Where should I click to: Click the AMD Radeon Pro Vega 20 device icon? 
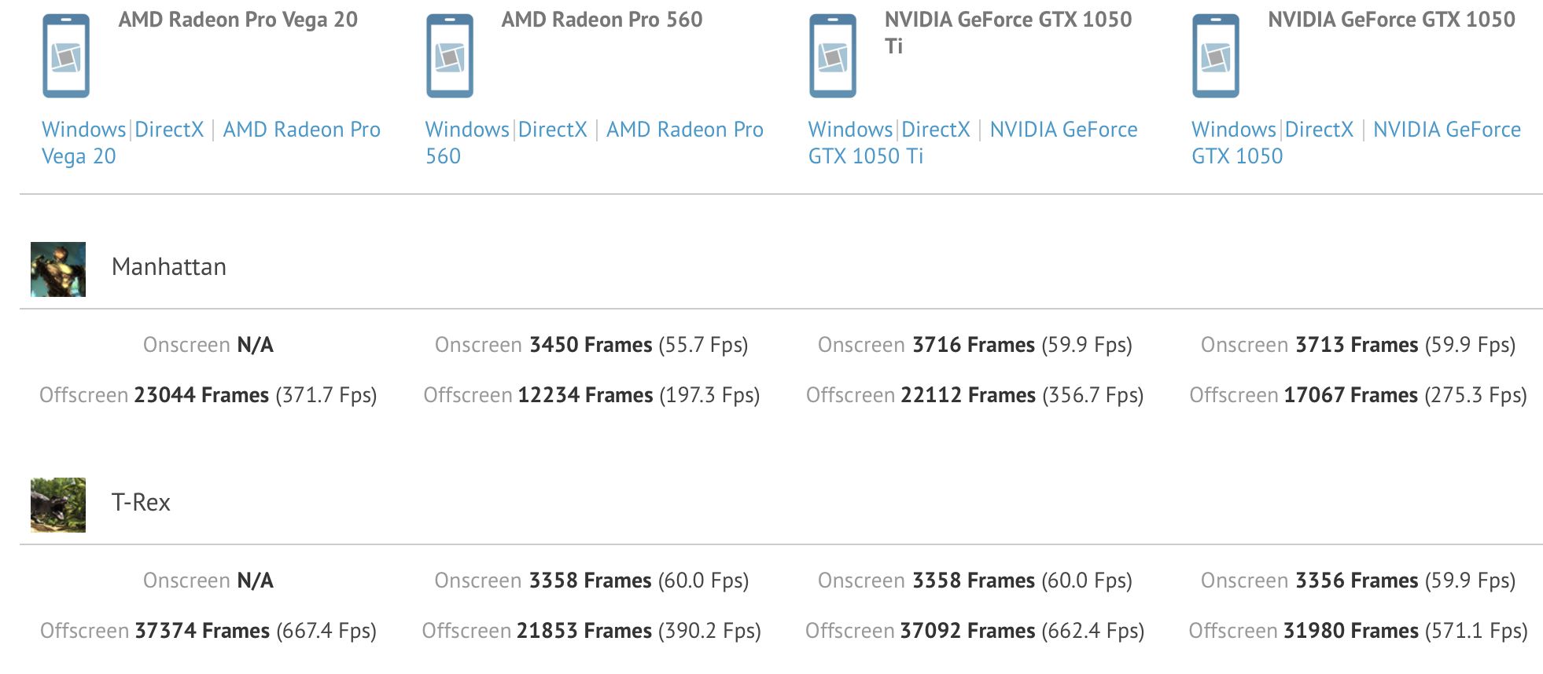pyautogui.click(x=66, y=57)
